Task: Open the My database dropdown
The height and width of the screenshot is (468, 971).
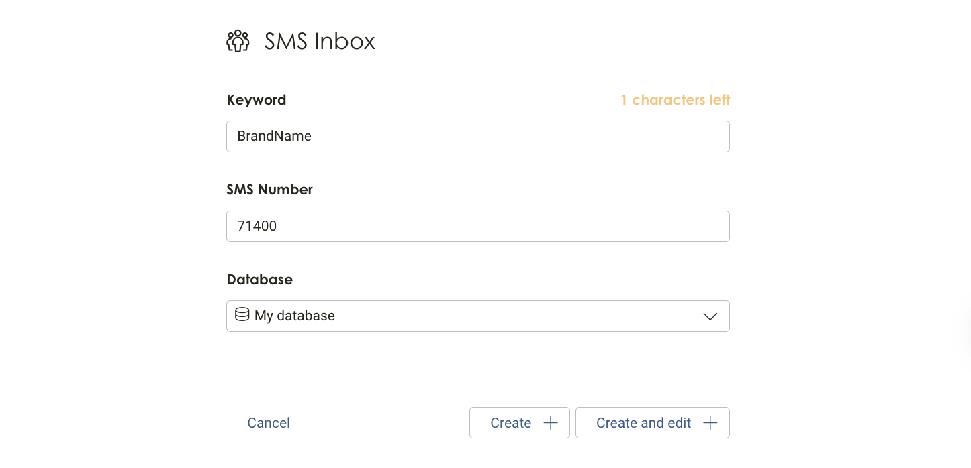Action: point(478,316)
